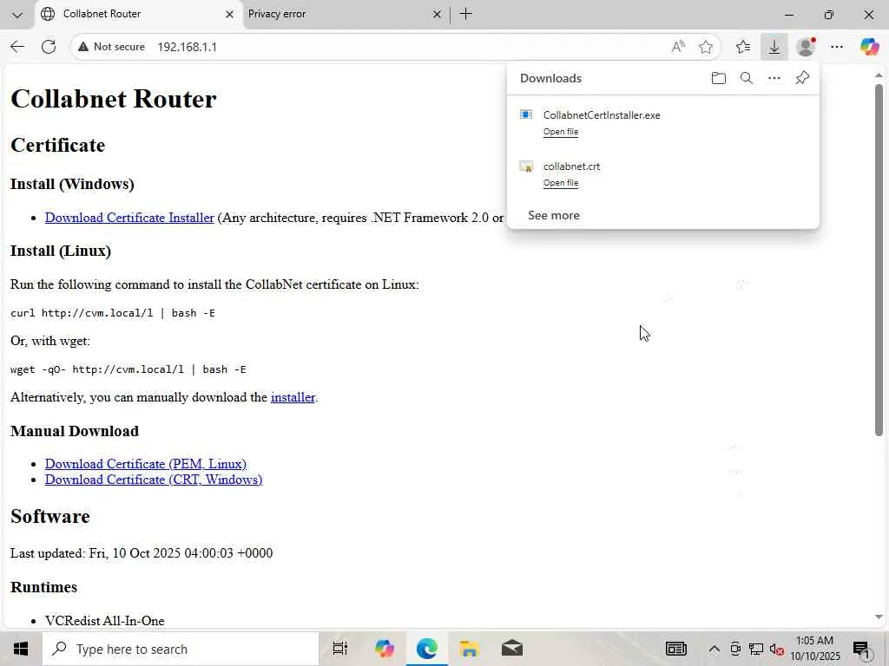This screenshot has width=889, height=666.
Task: Switch to the Collabnet Router tab
Action: [x=139, y=14]
